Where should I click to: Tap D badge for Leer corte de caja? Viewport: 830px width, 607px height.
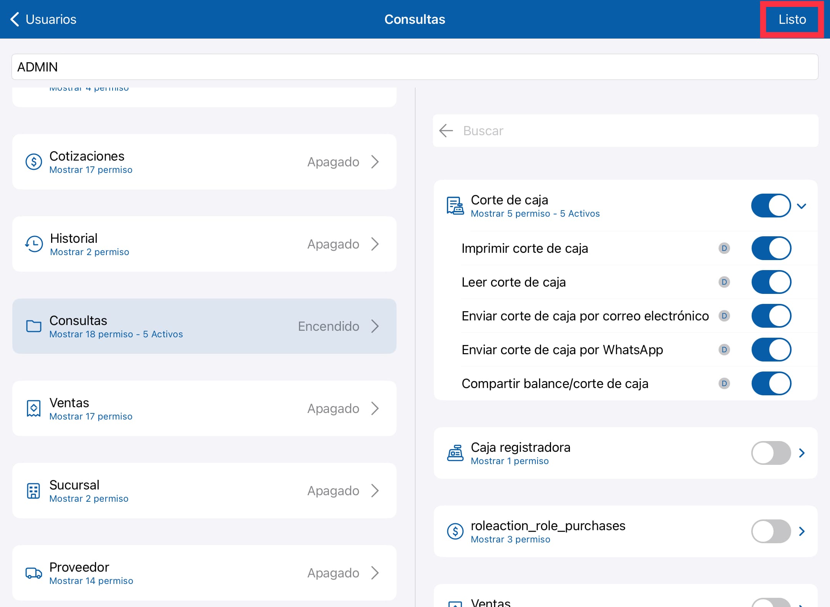tap(724, 282)
